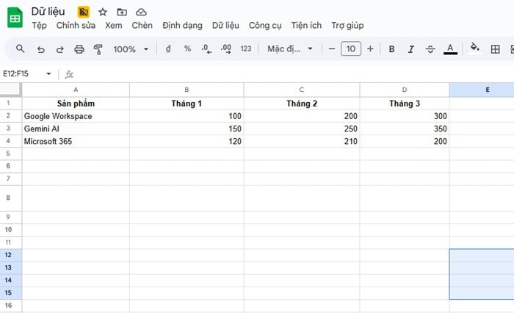This screenshot has width=514, height=313.
Task: Open the text color picker
Action: point(450,49)
